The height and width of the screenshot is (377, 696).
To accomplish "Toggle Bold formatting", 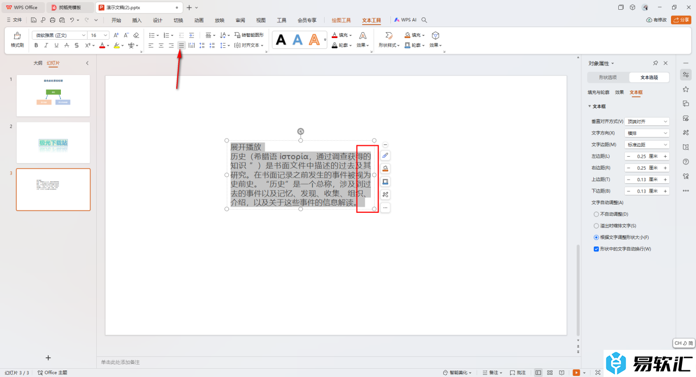I will pos(36,45).
